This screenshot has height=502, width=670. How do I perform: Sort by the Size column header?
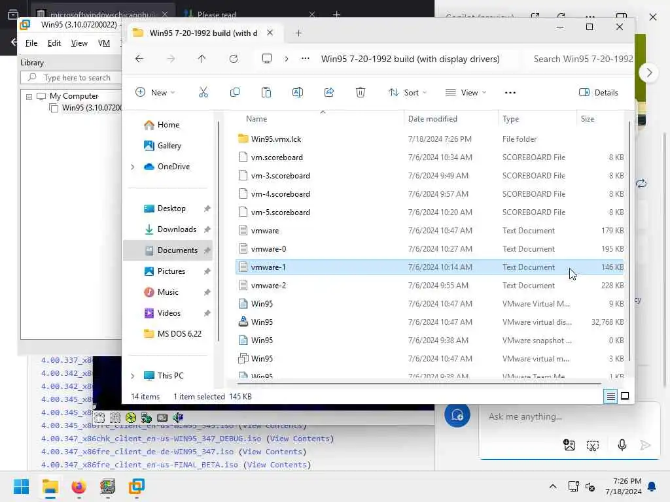point(588,119)
